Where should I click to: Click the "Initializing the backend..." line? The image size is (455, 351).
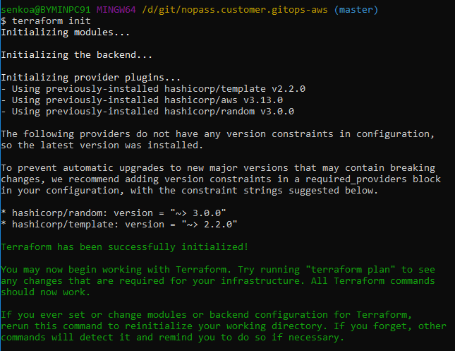tap(78, 55)
